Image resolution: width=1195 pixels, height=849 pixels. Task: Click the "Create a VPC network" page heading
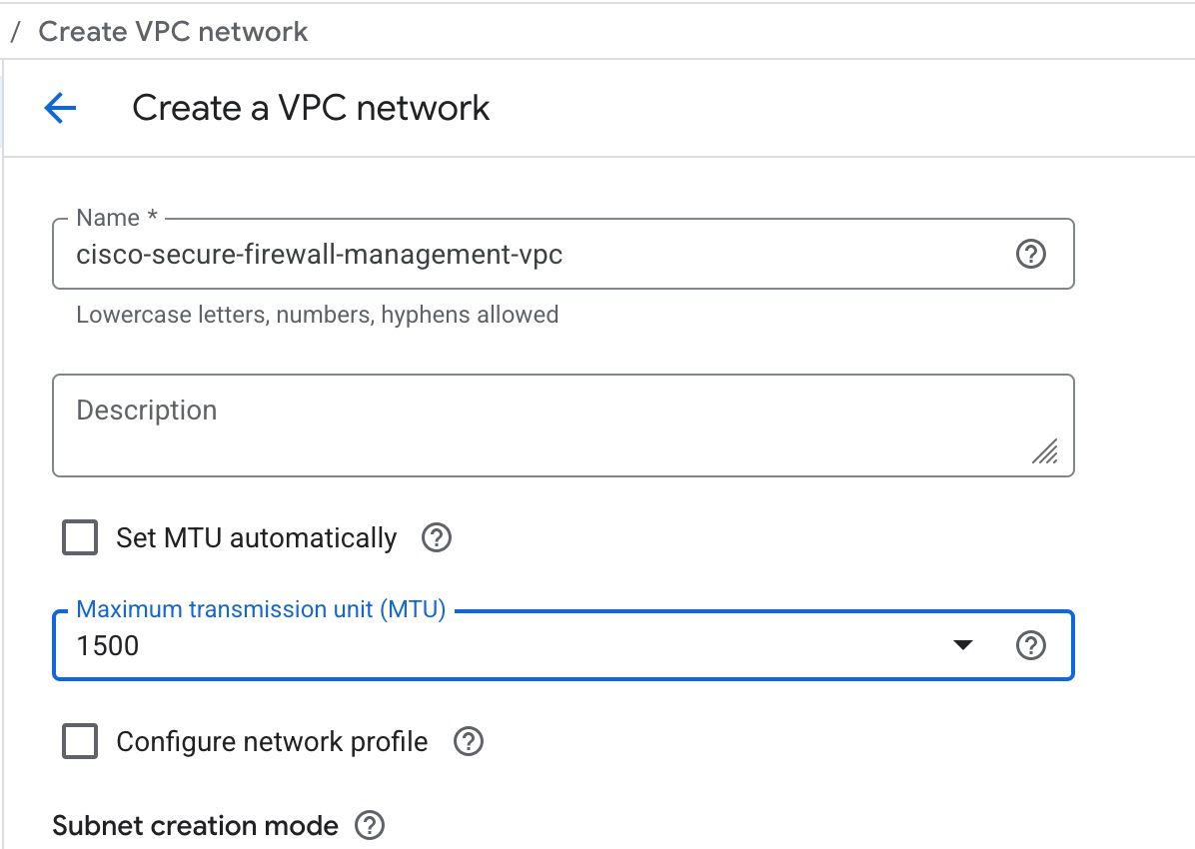pyautogui.click(x=311, y=108)
